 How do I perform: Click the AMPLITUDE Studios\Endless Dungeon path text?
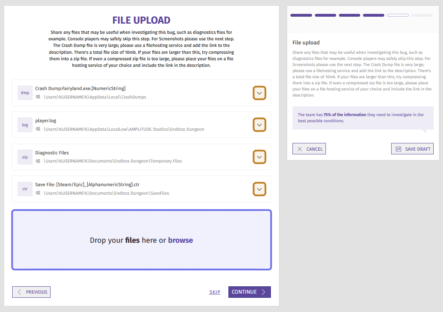point(124,129)
